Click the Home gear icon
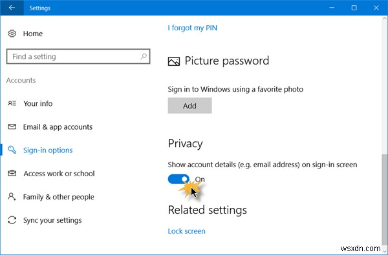The width and height of the screenshot is (388, 255). tap(12, 34)
